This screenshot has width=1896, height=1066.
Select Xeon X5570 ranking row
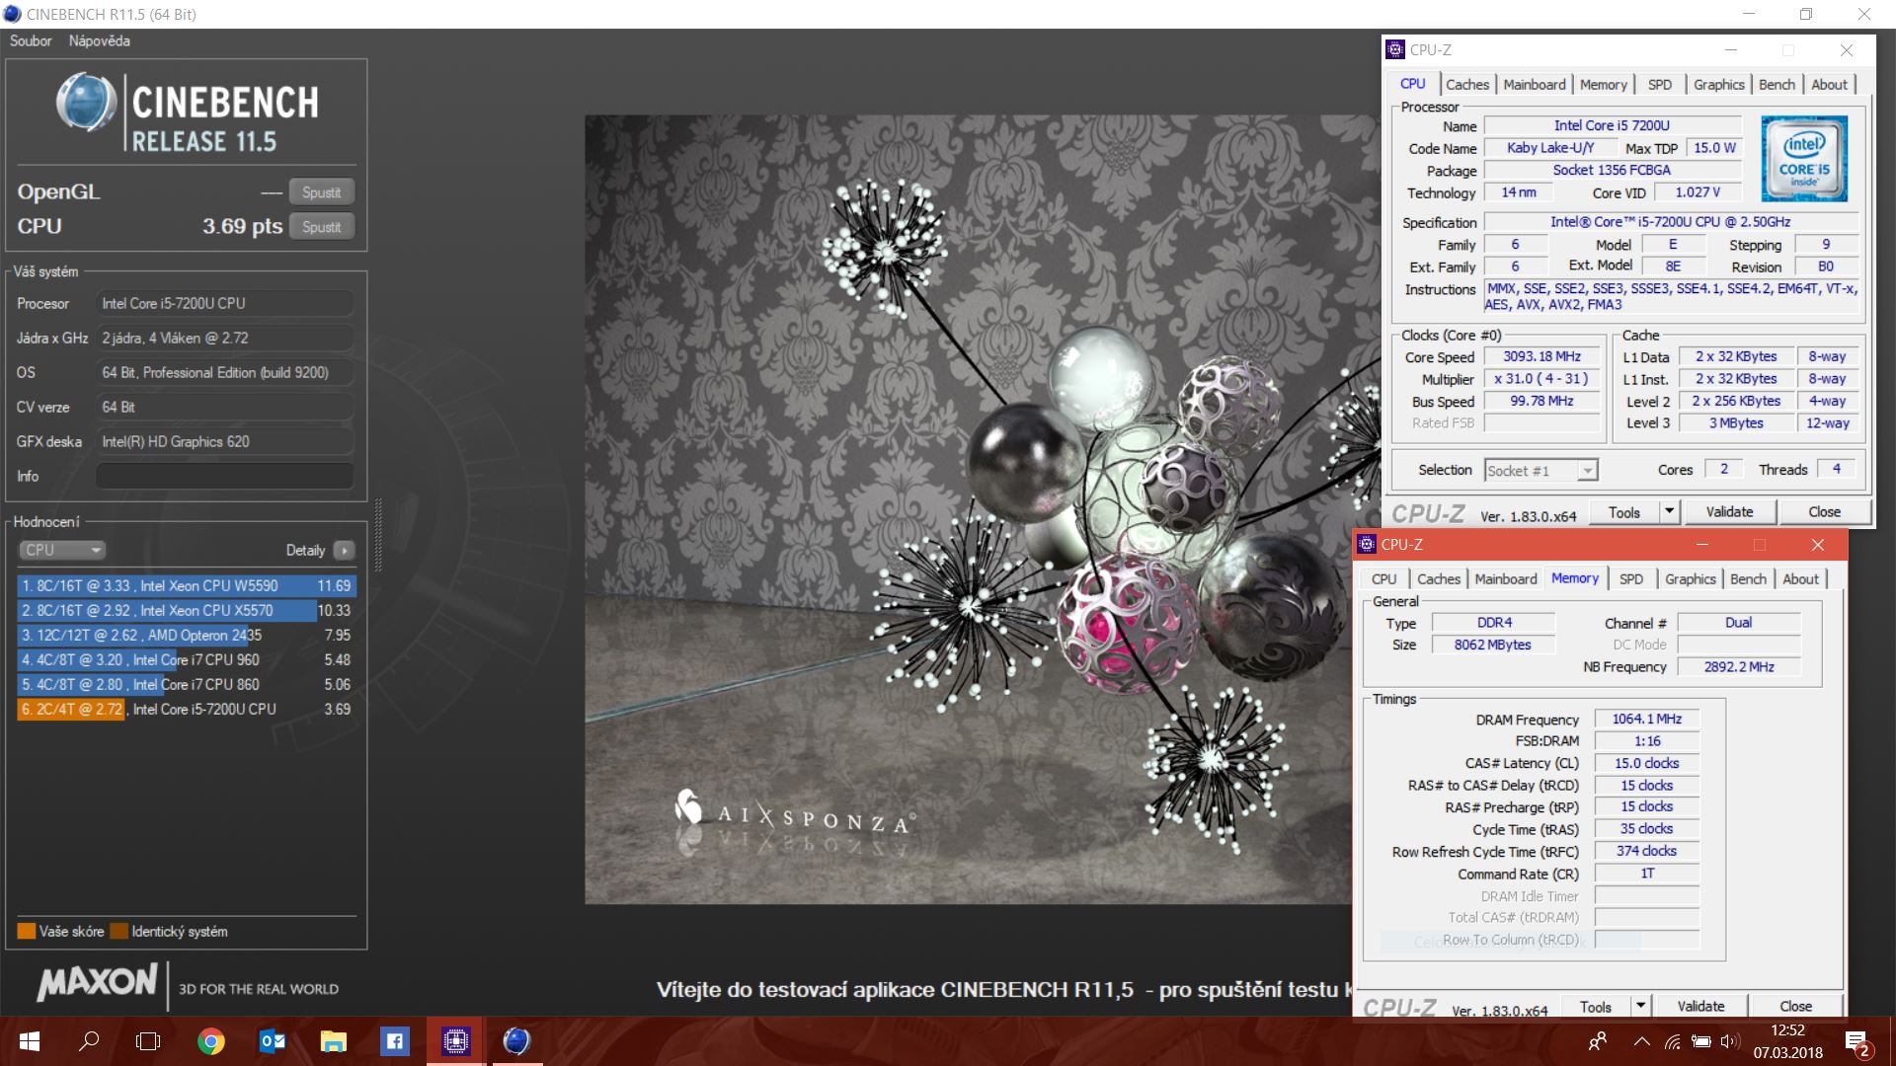(186, 610)
